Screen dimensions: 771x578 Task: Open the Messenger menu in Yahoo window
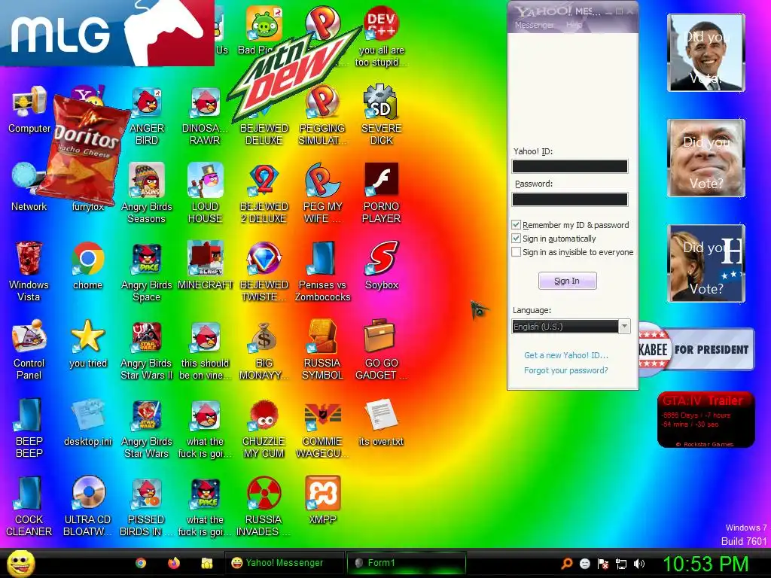(x=534, y=25)
